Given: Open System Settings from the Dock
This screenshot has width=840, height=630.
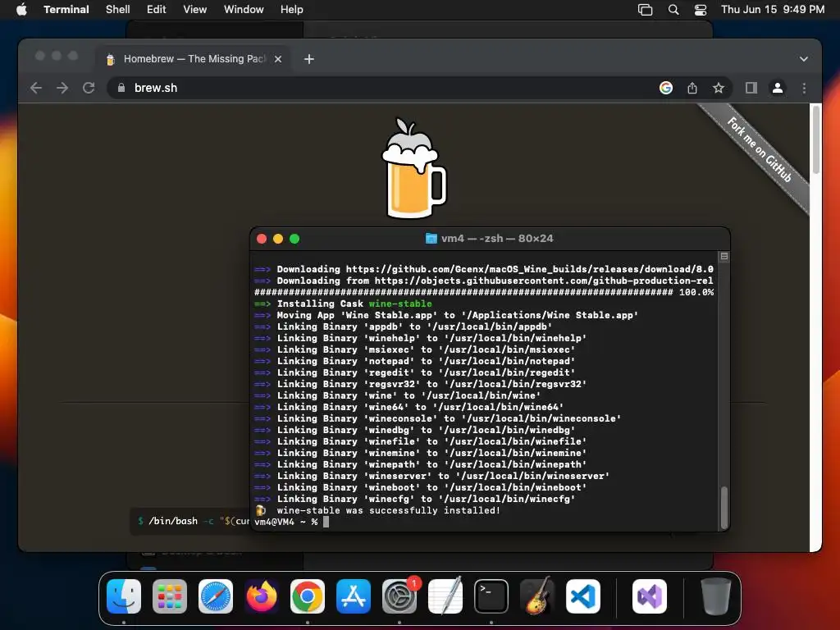Looking at the screenshot, I should [x=399, y=596].
